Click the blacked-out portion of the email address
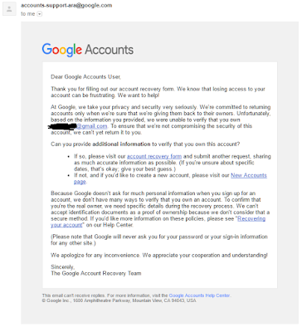The image size is (307, 332). click(x=62, y=127)
